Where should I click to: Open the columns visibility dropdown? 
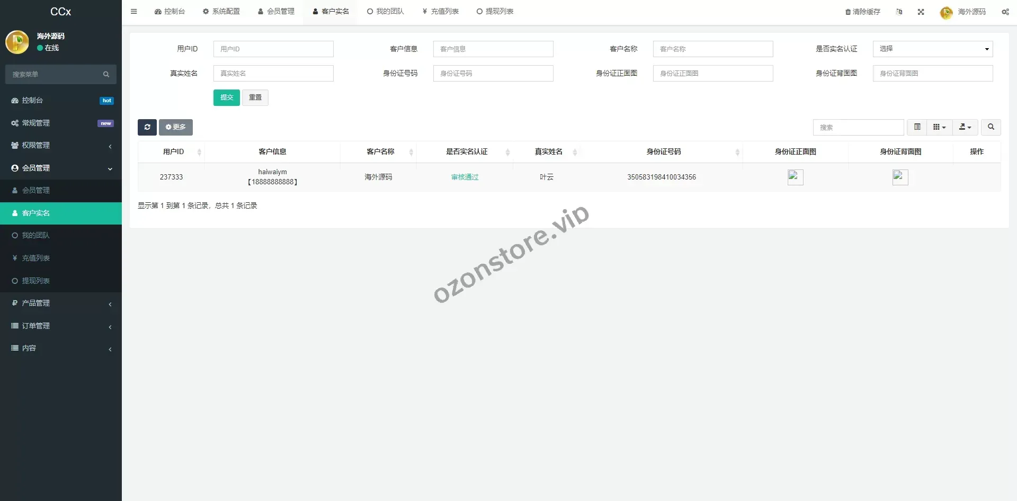[939, 127]
